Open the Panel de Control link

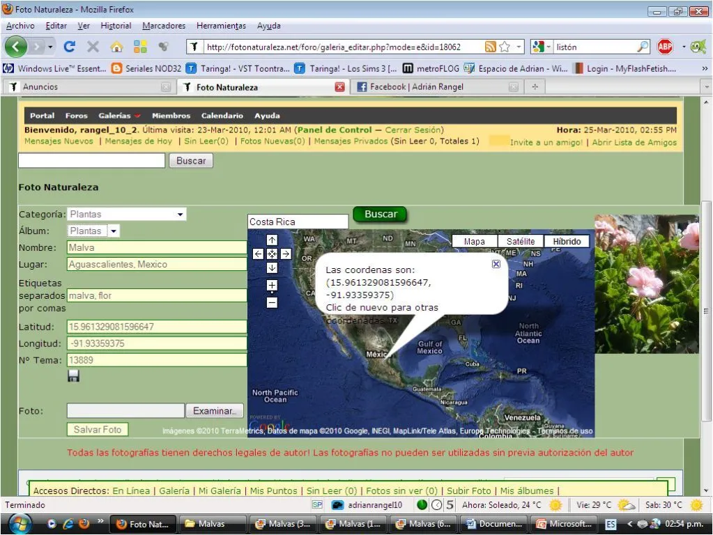(x=335, y=130)
